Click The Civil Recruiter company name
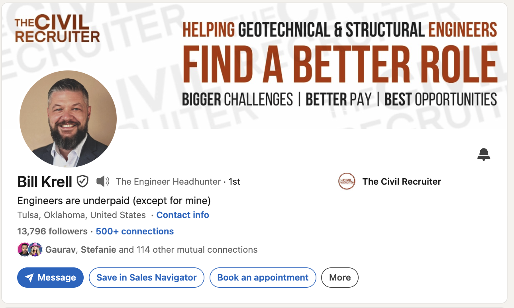This screenshot has height=308, width=514. click(x=401, y=181)
